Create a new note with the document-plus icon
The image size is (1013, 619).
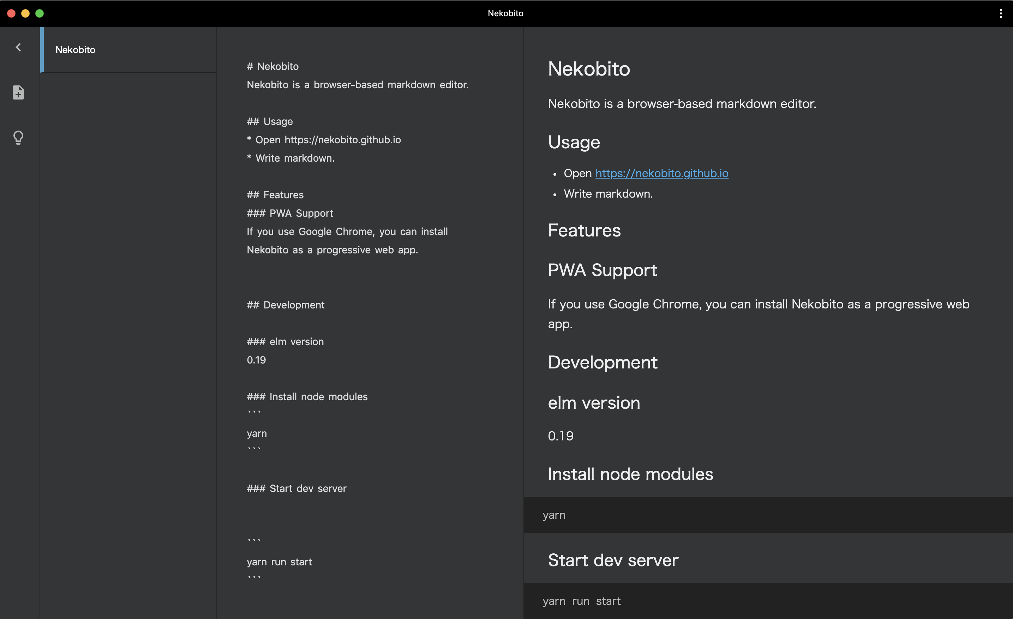18,92
